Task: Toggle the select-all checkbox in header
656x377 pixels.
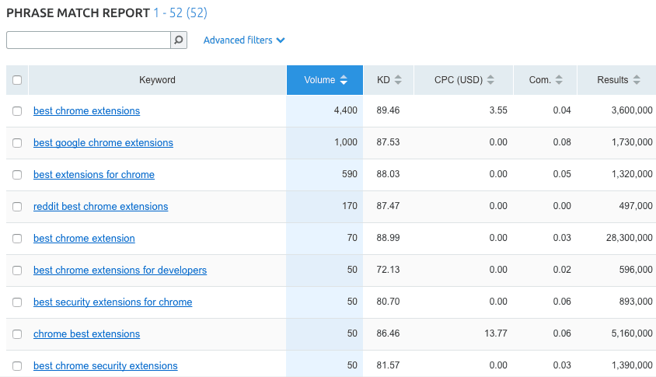Action: (17, 80)
